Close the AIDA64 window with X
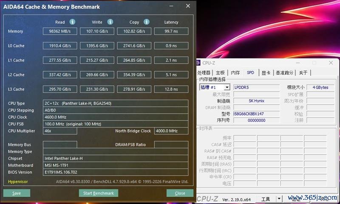 tap(188, 6)
